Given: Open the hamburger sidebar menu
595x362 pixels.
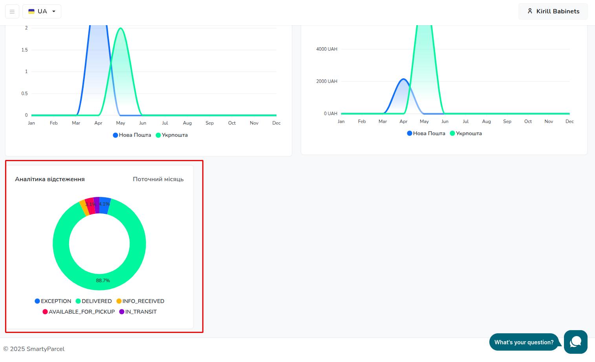Looking at the screenshot, I should point(12,11).
